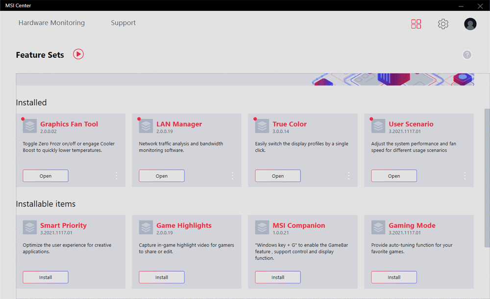Open the User Scenario feature
Viewport: 490px width, 299px height.
(394, 176)
